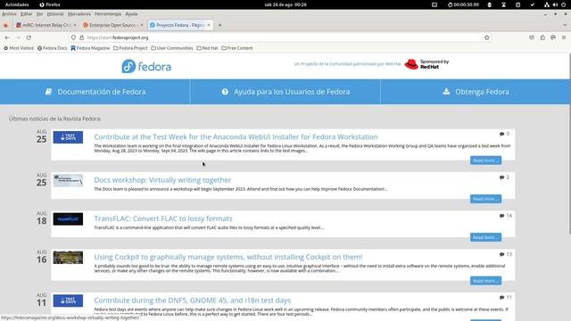
Task: Open the network status icon in top bar
Action: [547, 4]
